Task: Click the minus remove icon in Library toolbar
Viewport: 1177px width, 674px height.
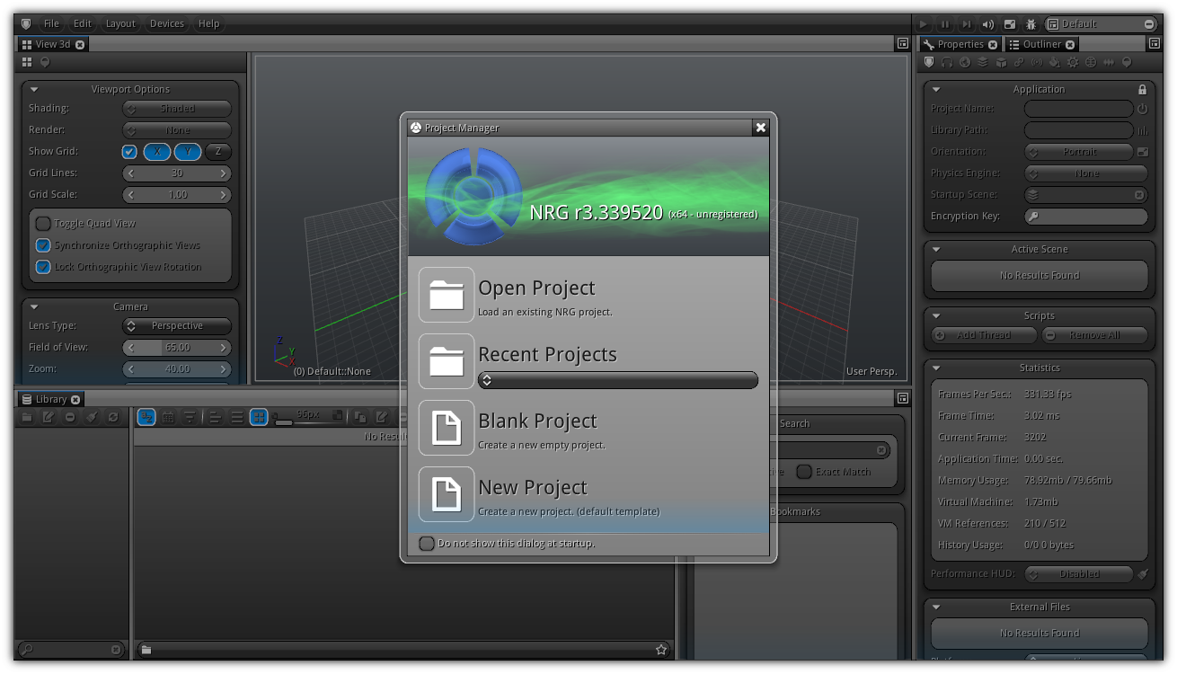Action: (x=70, y=417)
